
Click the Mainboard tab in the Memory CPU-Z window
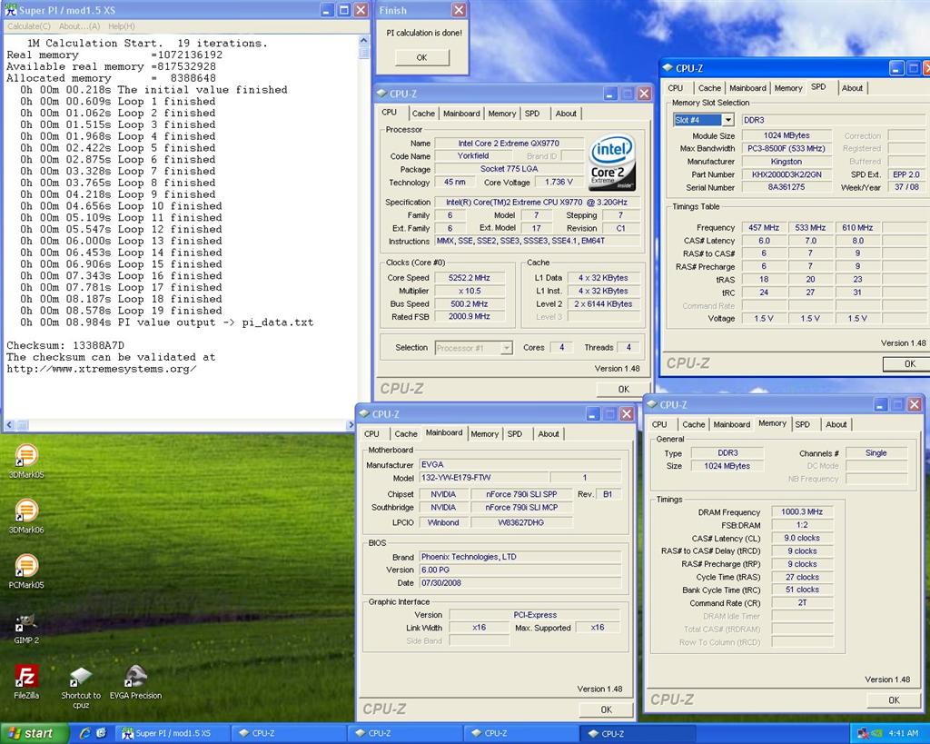(731, 424)
